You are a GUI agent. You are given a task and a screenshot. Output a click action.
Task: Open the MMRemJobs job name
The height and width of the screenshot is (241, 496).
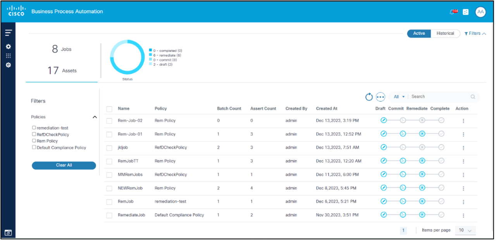pyautogui.click(x=130, y=175)
